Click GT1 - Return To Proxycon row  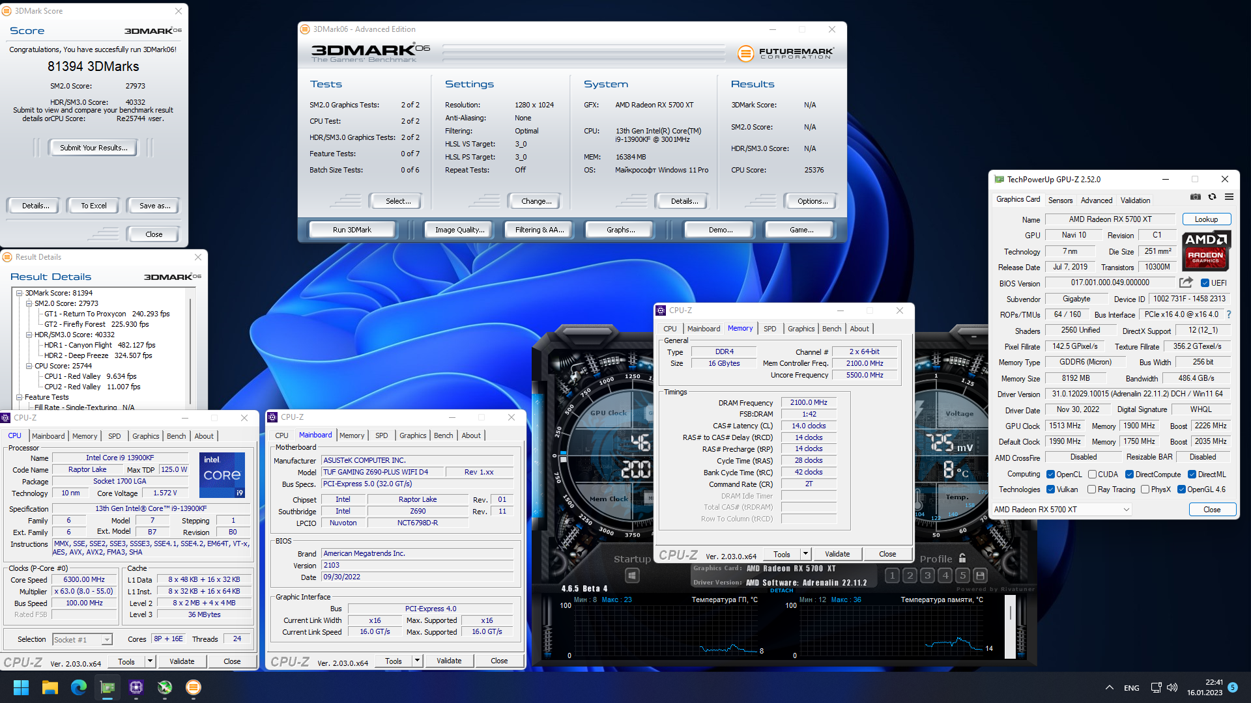[107, 314]
